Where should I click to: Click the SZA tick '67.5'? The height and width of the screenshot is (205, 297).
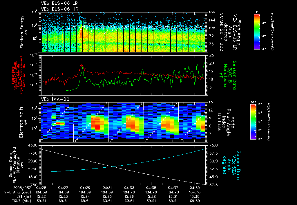click(x=213, y=153)
